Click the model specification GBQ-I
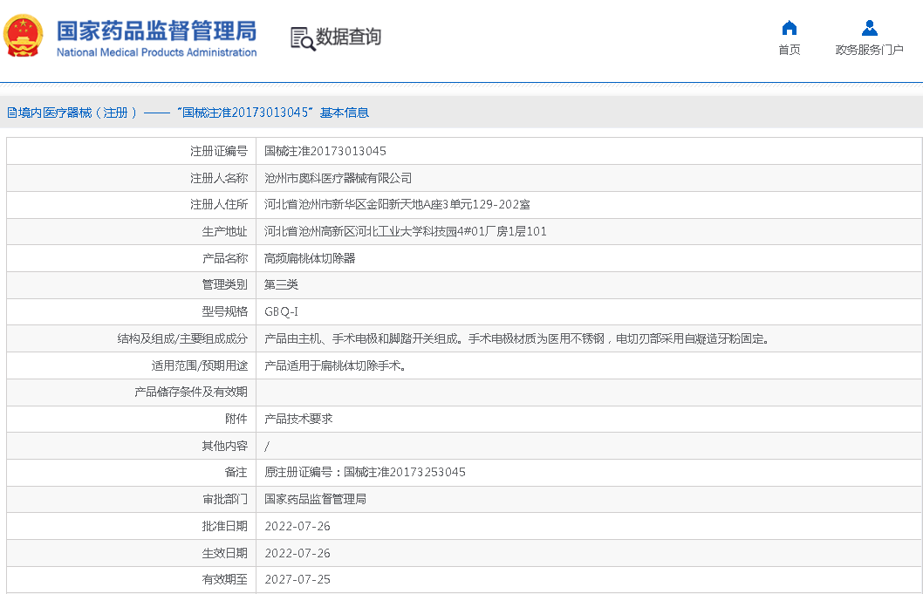This screenshot has height=594, width=923. click(x=281, y=311)
